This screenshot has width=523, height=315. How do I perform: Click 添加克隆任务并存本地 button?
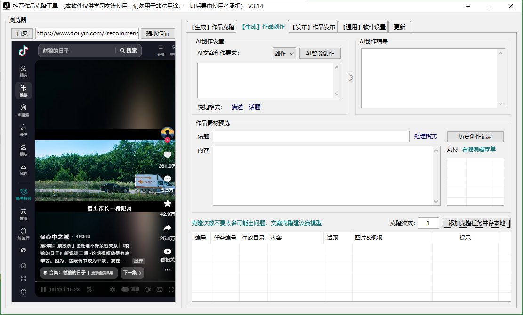(x=476, y=223)
